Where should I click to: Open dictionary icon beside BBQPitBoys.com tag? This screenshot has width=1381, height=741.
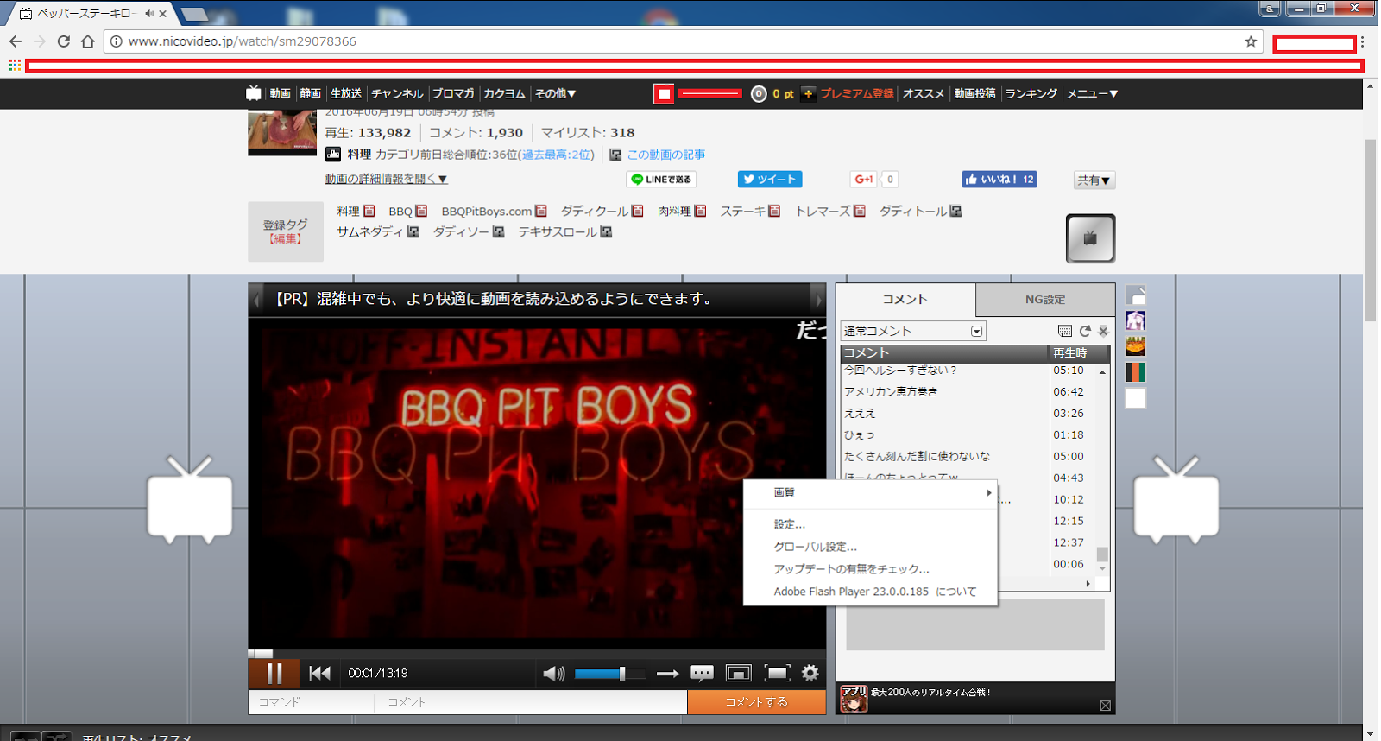541,211
